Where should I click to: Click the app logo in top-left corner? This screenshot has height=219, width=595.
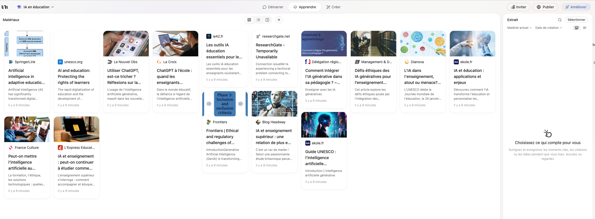pos(5,7)
